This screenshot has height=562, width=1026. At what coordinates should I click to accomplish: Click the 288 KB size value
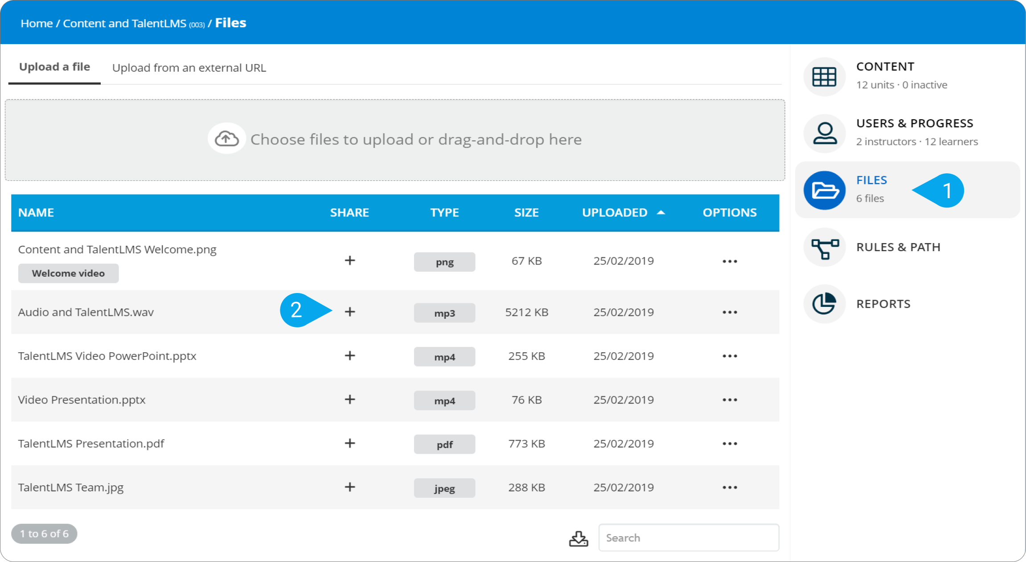(x=526, y=488)
